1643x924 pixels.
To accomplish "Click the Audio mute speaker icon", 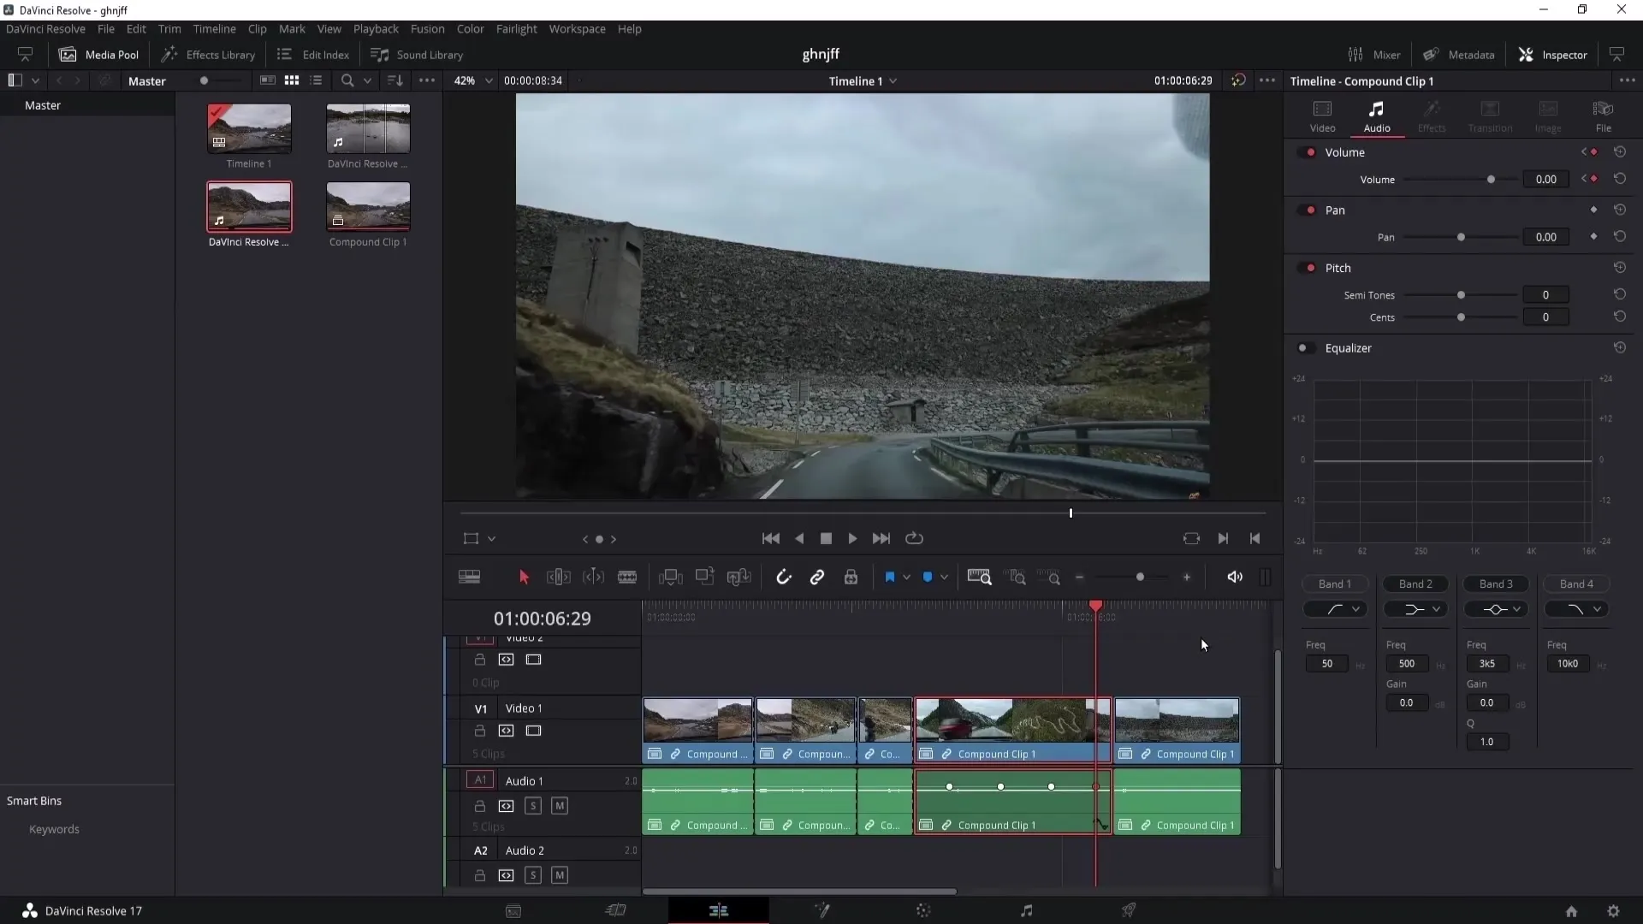I will (x=1235, y=577).
